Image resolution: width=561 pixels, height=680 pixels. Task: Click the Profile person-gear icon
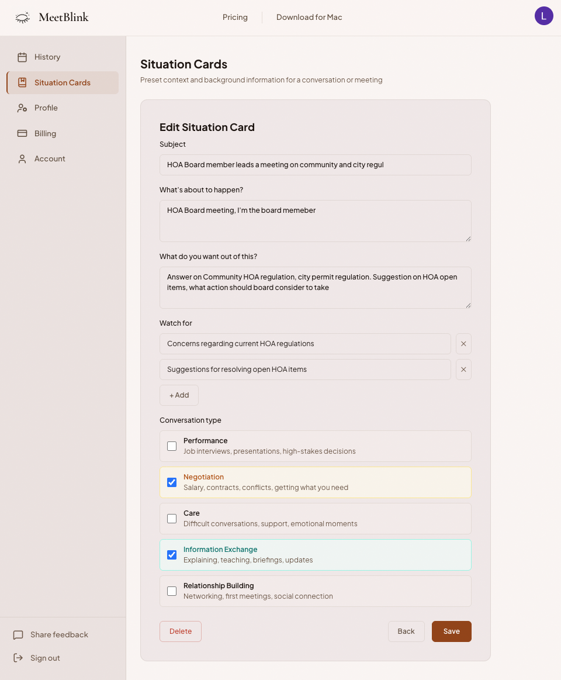22,108
